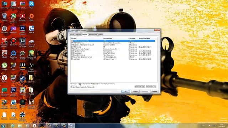Open the RaidCall desktop shortcut
The width and height of the screenshot is (228, 128).
[31, 29]
